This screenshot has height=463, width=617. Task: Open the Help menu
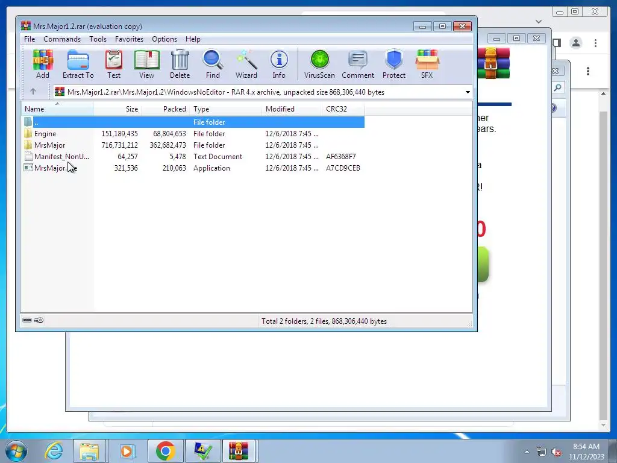193,39
